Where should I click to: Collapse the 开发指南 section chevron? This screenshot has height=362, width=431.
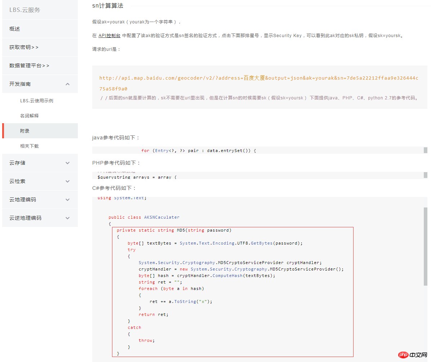click(68, 84)
